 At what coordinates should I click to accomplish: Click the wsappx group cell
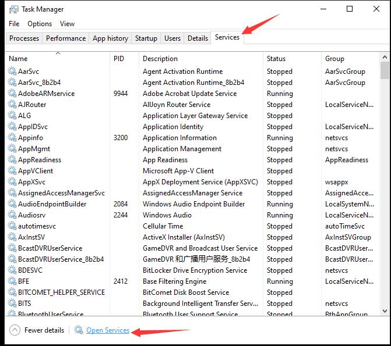(336, 182)
